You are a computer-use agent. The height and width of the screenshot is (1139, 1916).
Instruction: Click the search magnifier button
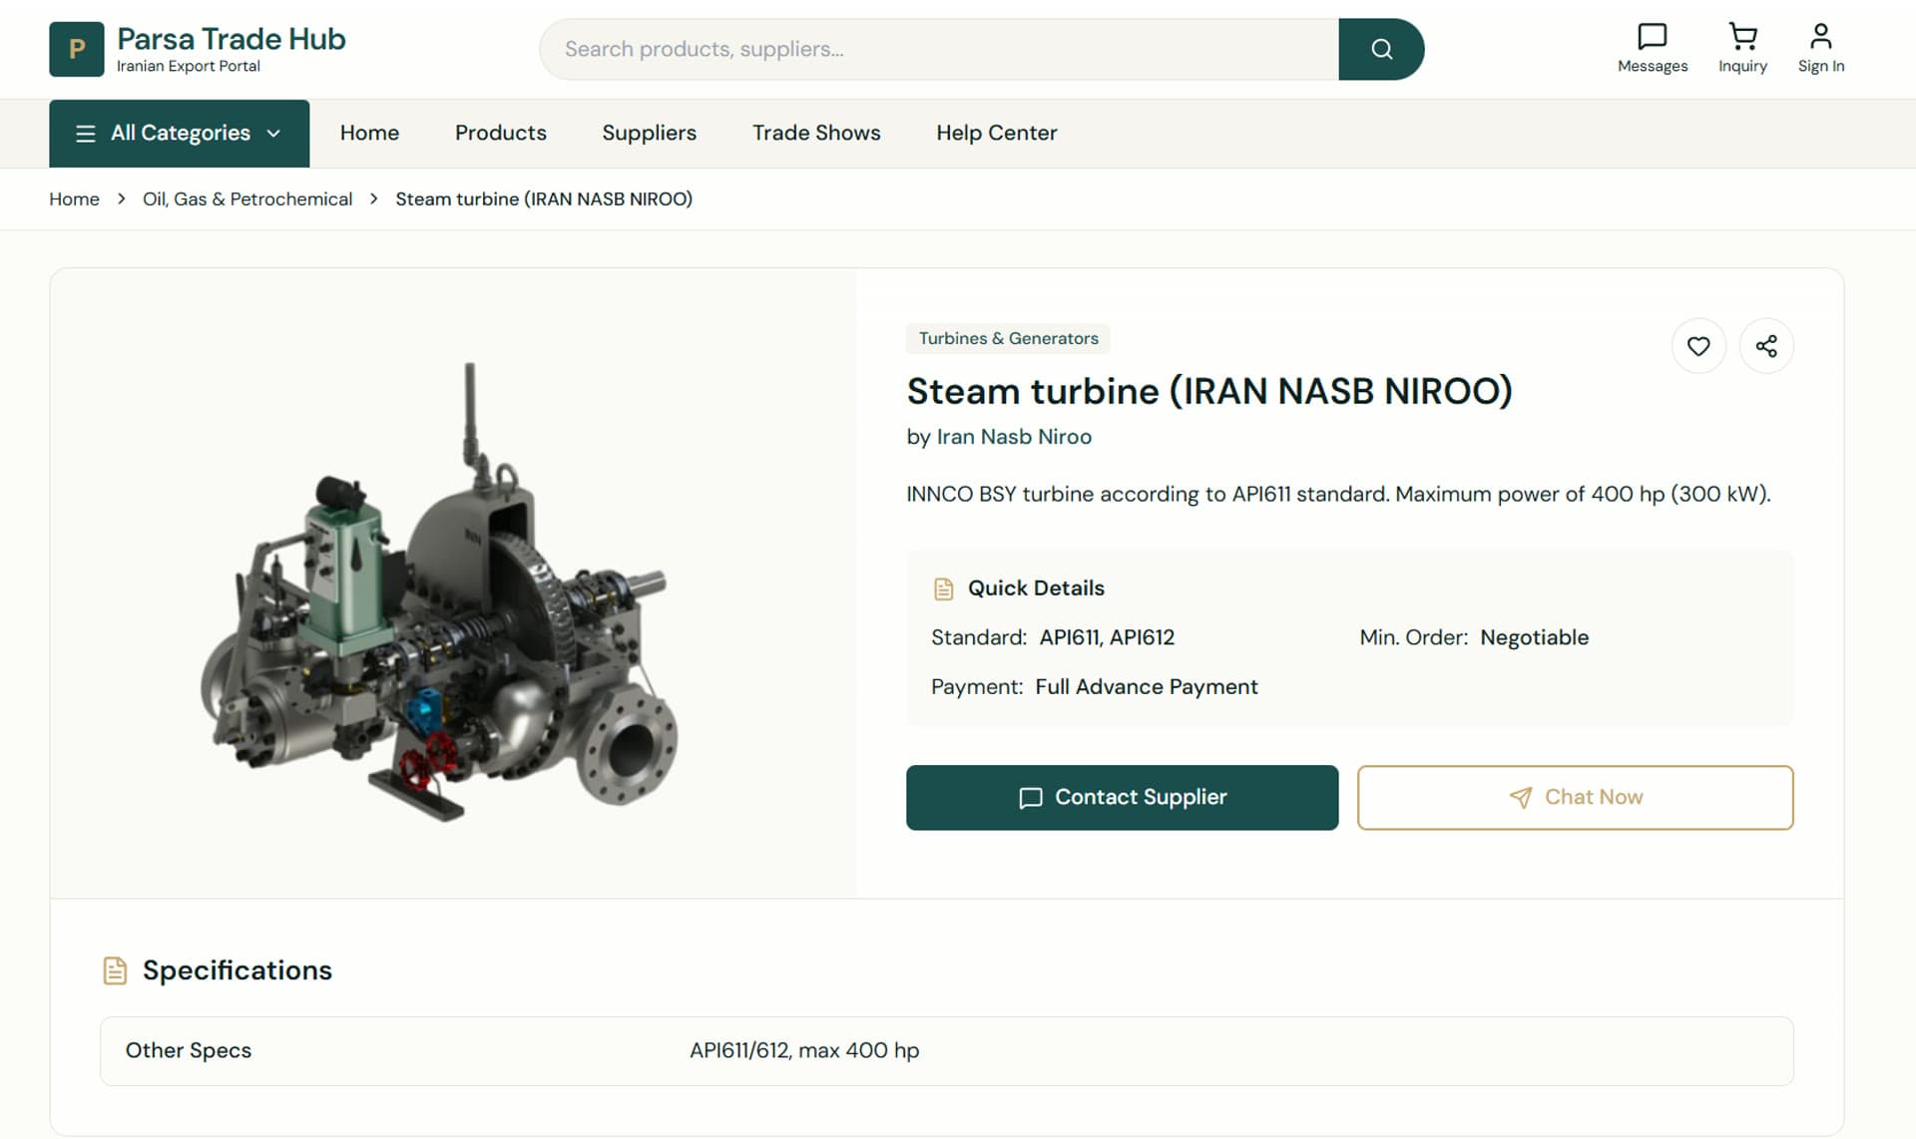coord(1381,49)
